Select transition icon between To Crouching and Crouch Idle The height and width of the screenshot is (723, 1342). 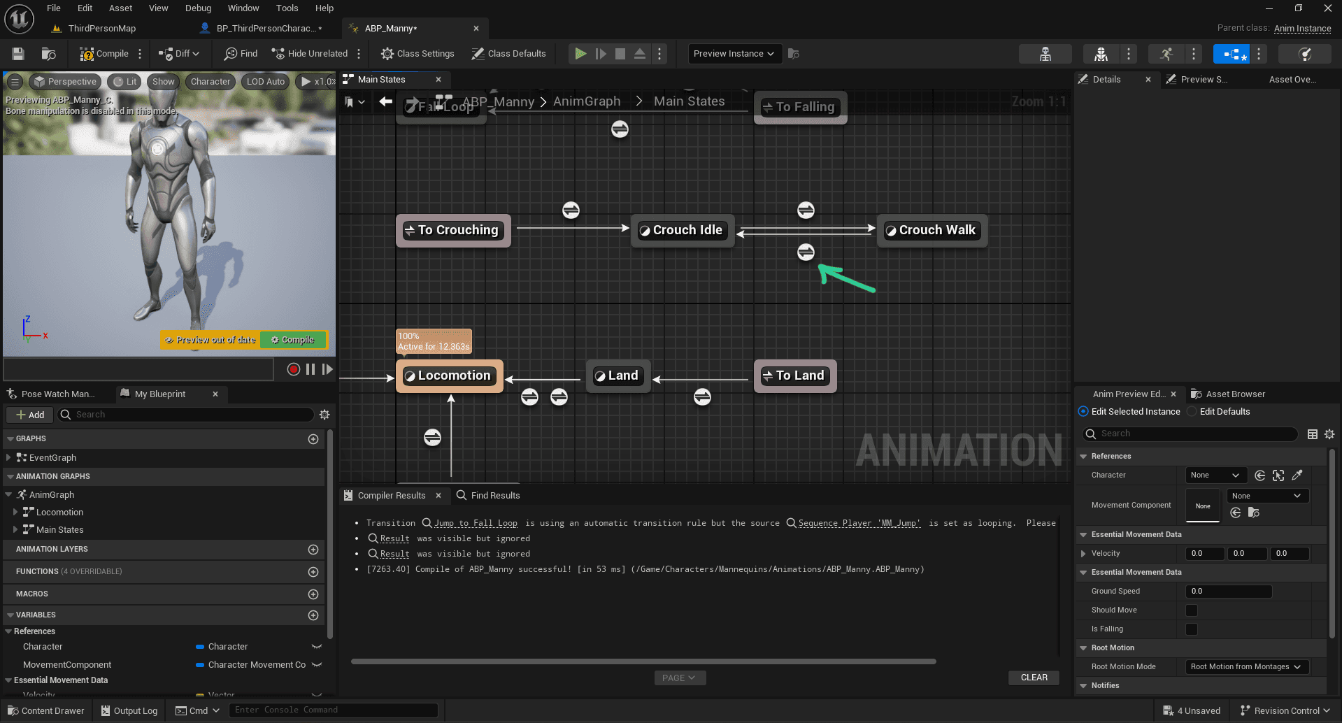pos(571,210)
